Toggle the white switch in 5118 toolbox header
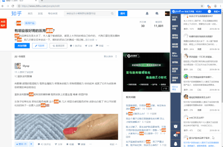Viewport: 223px width, 147px height. [x=209, y=12]
